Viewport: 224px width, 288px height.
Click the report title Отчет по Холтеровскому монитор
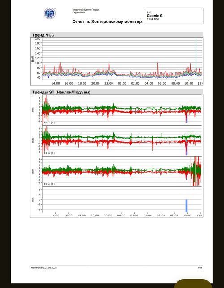[108, 21]
